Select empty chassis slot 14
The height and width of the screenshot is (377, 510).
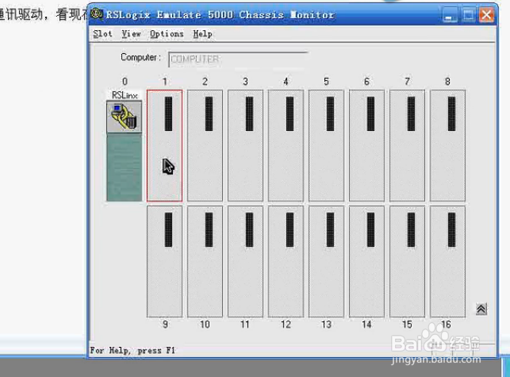pyautogui.click(x=366, y=261)
